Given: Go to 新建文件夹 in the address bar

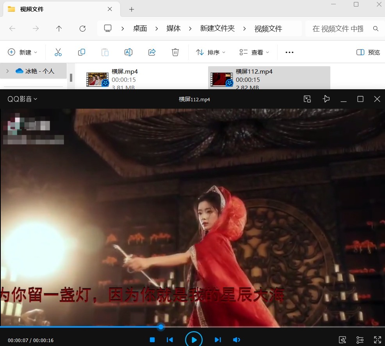Looking at the screenshot, I should 217,29.
